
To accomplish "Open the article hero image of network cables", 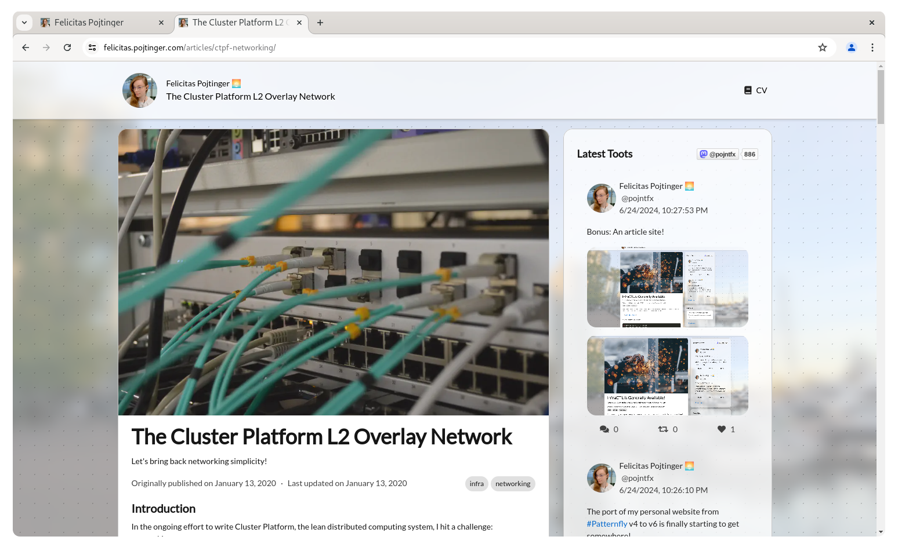I will [334, 272].
